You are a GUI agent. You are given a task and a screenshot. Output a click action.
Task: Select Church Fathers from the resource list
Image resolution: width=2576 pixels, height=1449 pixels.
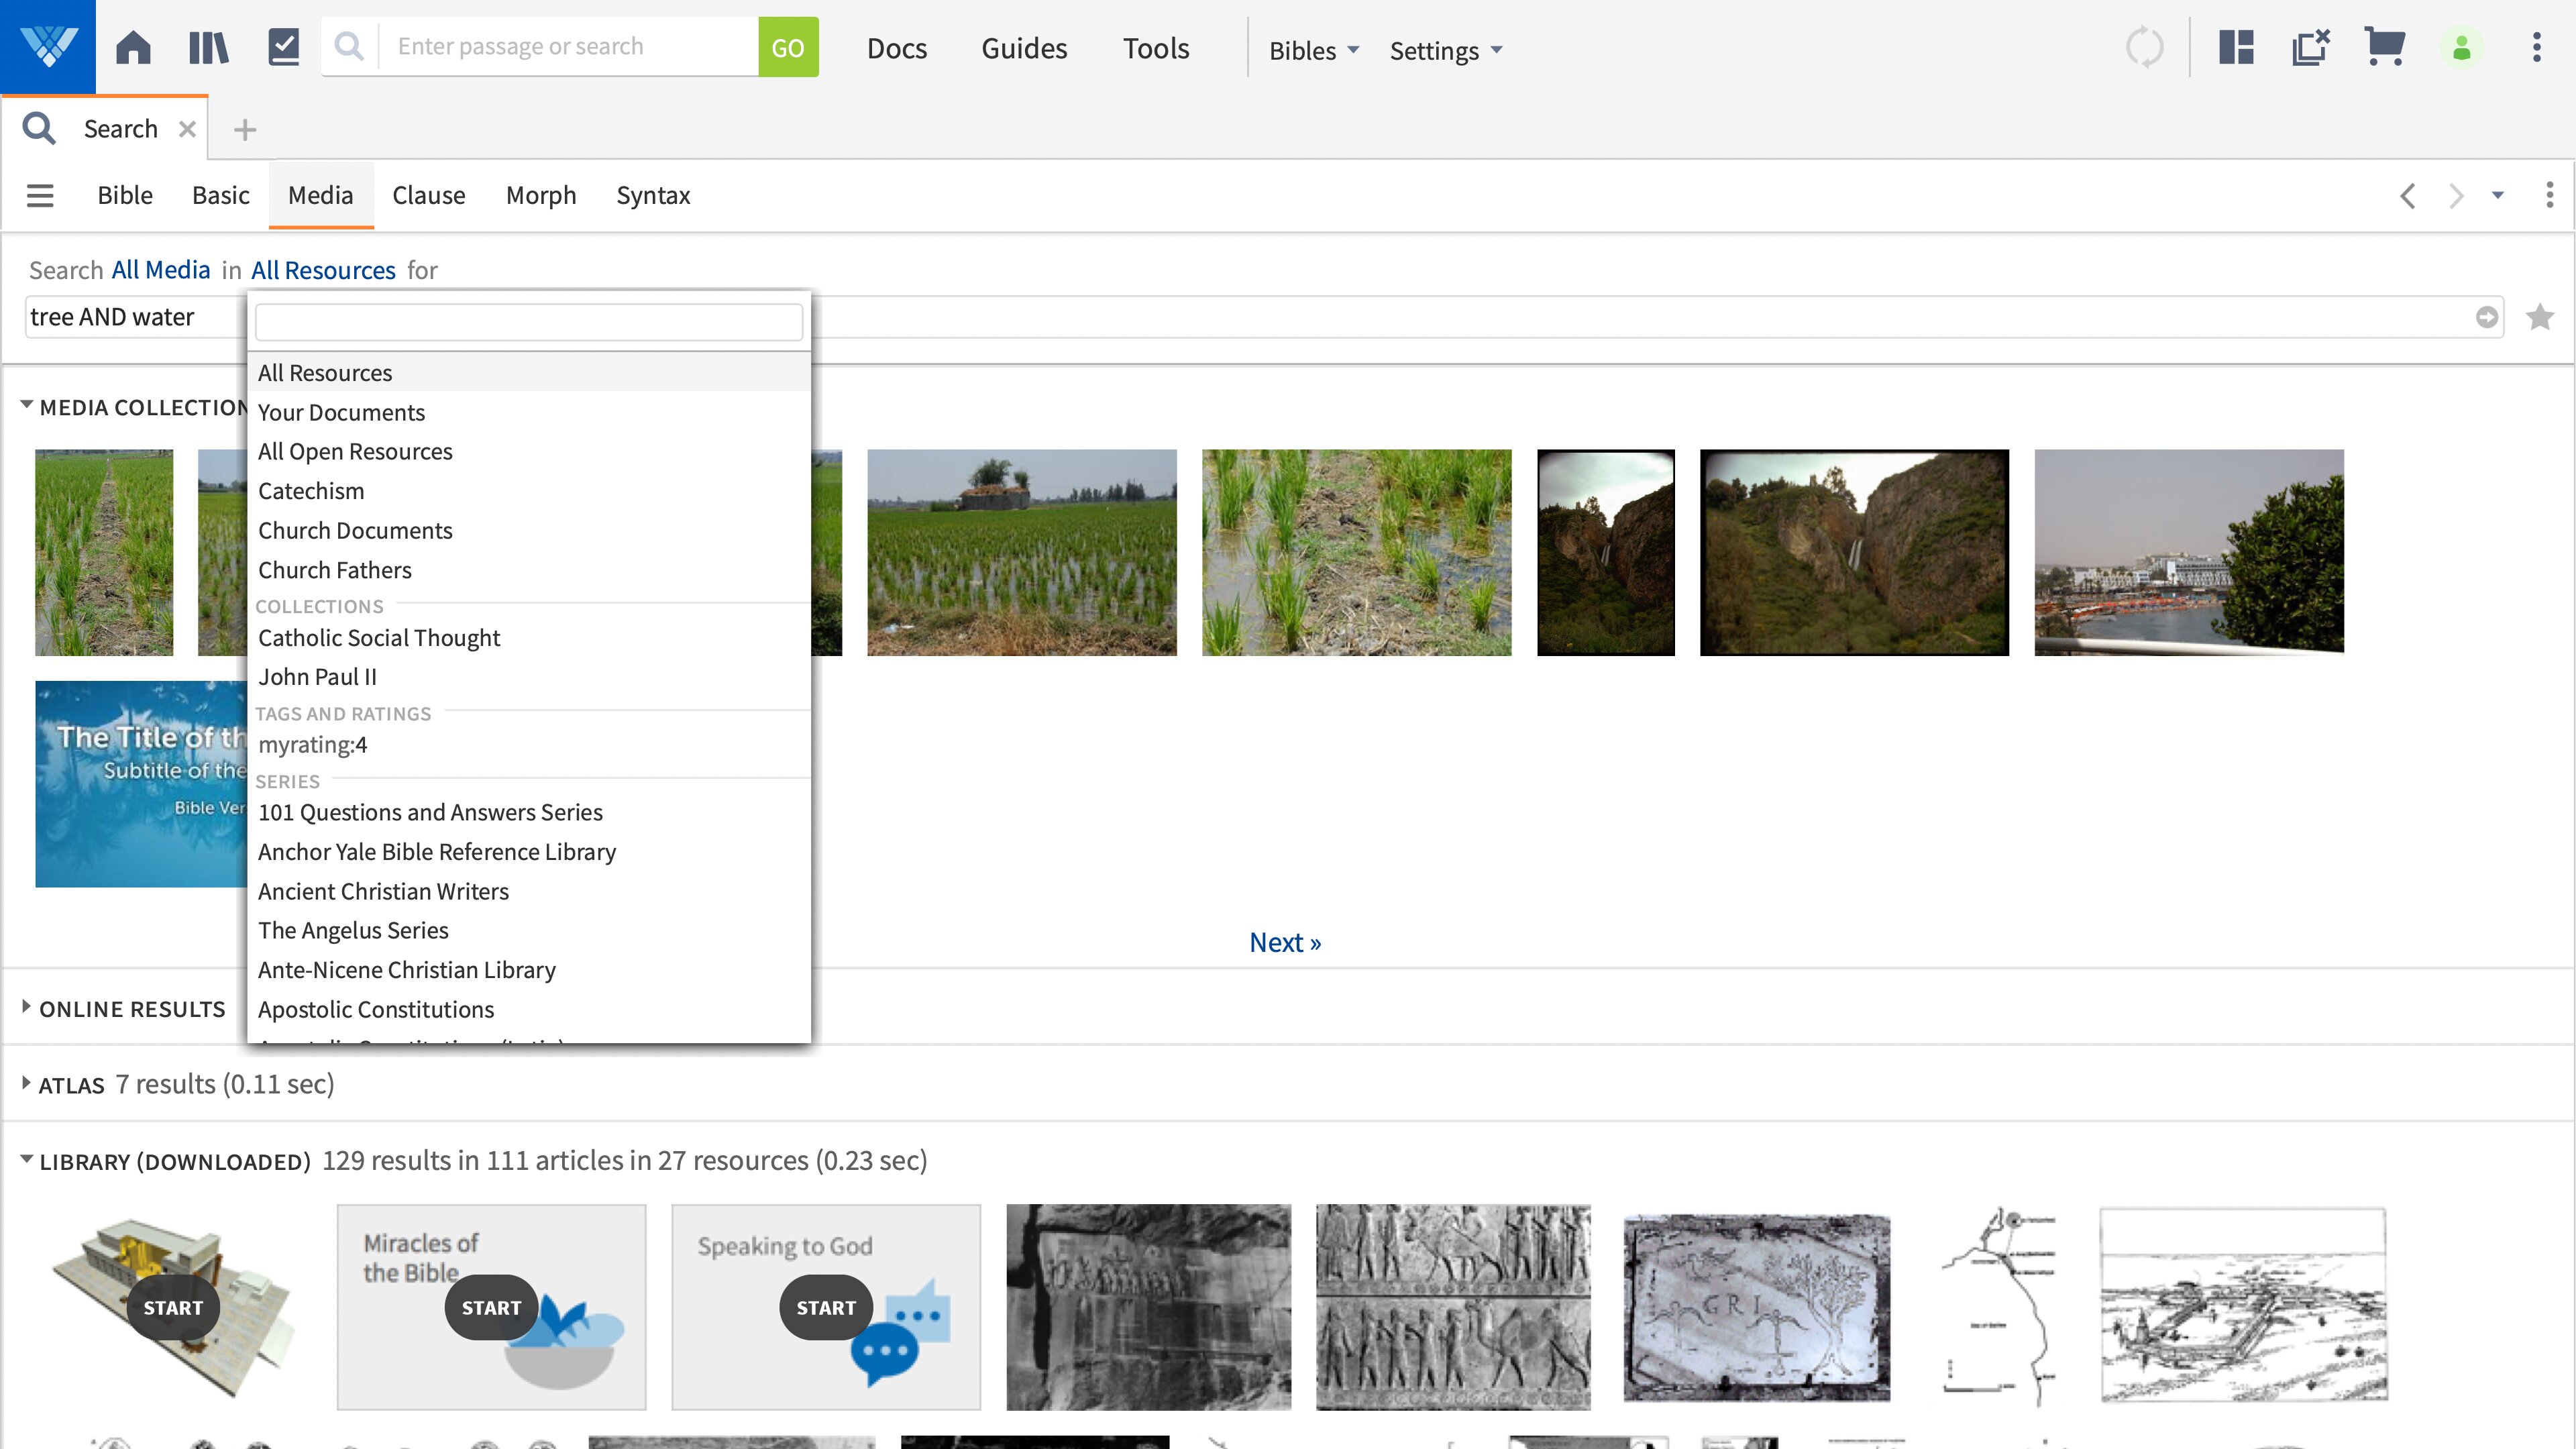[334, 570]
